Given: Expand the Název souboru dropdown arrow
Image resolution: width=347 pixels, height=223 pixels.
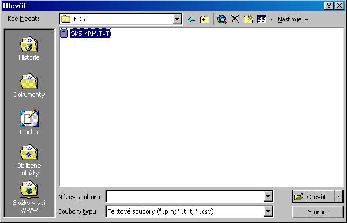Looking at the screenshot, I should point(268,196).
